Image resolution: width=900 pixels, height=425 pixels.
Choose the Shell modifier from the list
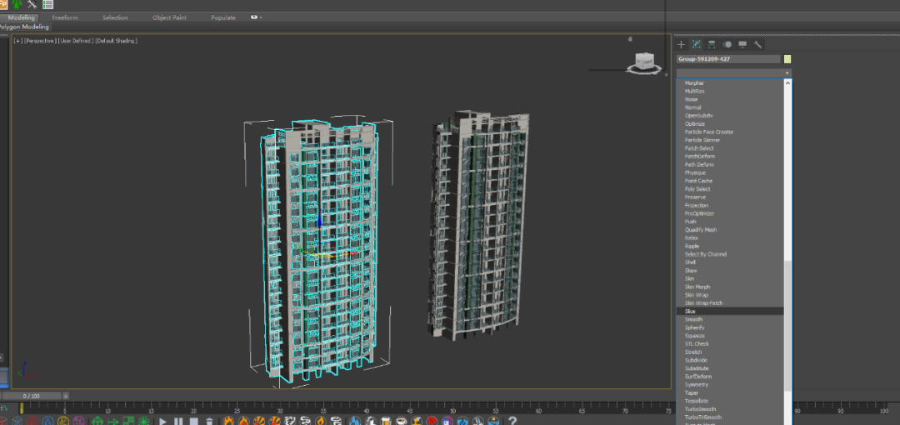(x=690, y=262)
